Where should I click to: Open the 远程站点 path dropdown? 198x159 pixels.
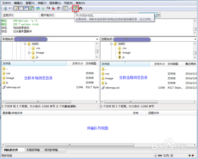195,39
